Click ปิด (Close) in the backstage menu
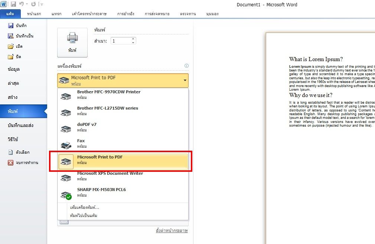Viewport: 375px width, 244px height. (14, 57)
